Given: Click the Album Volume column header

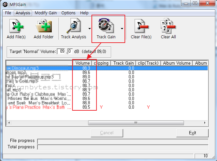Looking at the screenshot, I should pos(177,63).
